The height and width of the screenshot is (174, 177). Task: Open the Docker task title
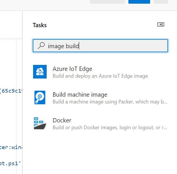point(62,120)
